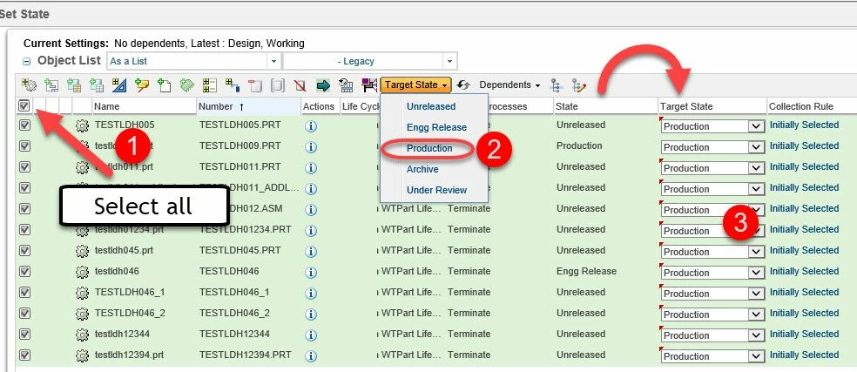Viewport: 857px width, 372px height.
Task: Uncheck the TESTLDH005 row checkbox
Action: (x=24, y=125)
